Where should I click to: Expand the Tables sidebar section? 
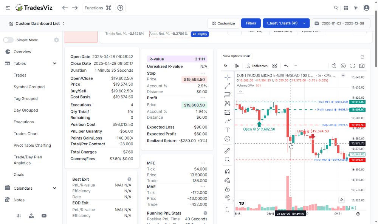click(x=54, y=63)
